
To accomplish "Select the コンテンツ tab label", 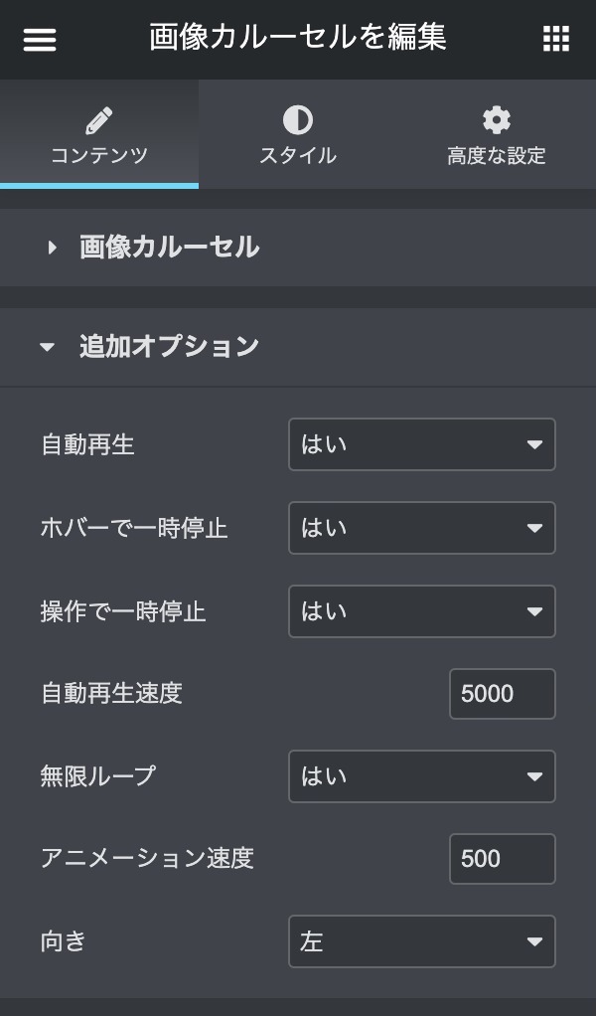I will (98, 156).
